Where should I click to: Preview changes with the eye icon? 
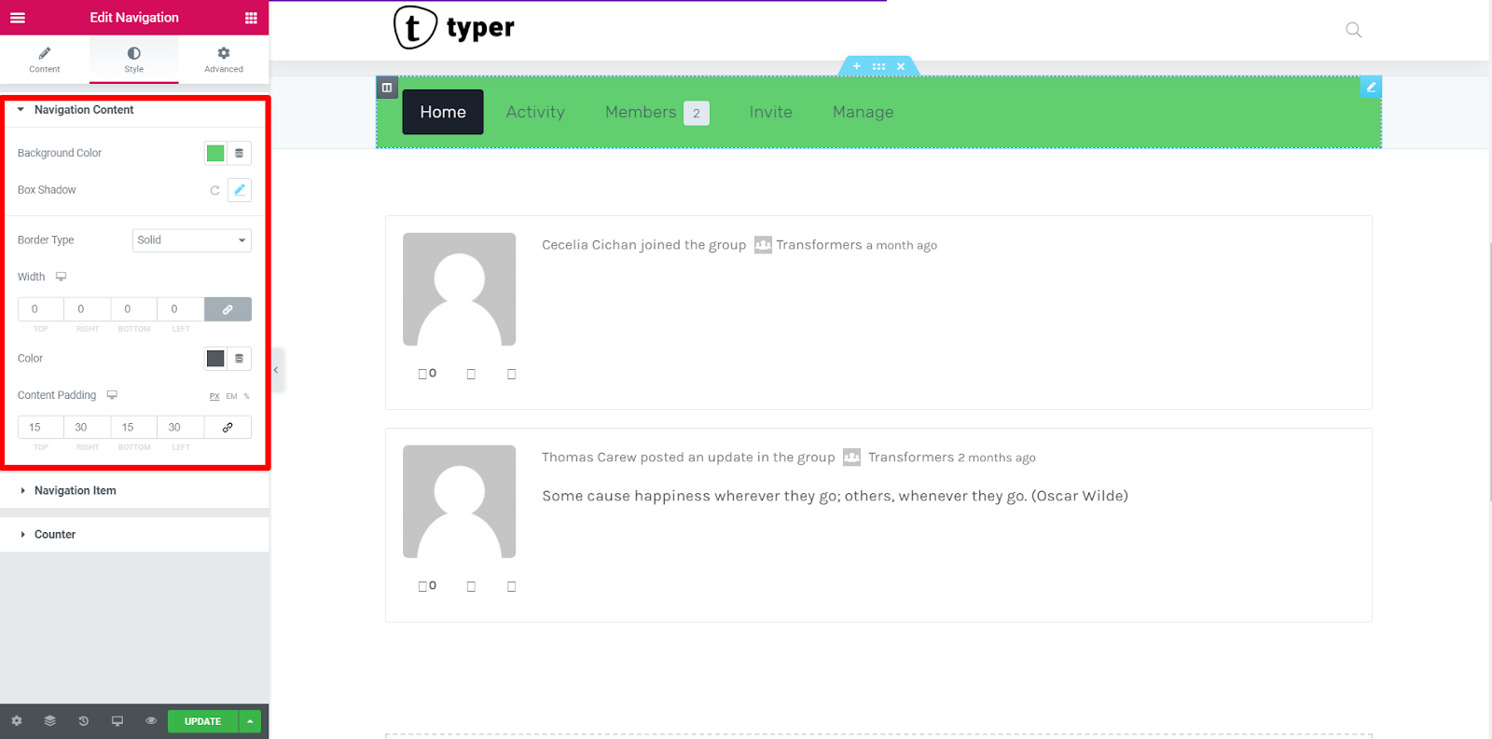(151, 721)
